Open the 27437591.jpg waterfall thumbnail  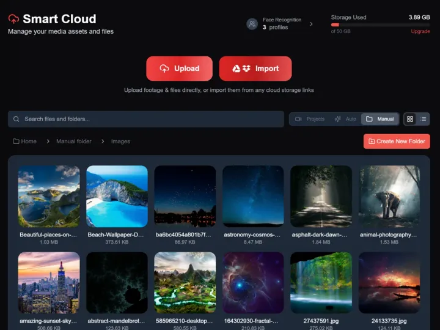pos(321,282)
